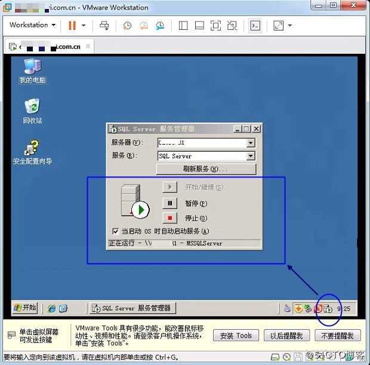
Task: Select the Security Configuration Wizard shortcut
Action: (x=32, y=152)
